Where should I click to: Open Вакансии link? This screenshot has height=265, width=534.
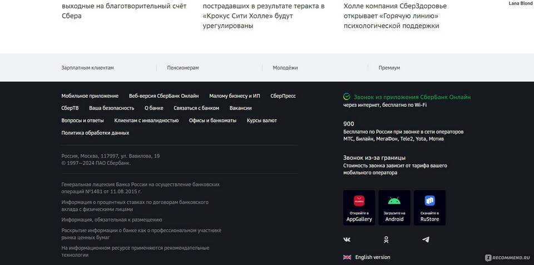240,108
